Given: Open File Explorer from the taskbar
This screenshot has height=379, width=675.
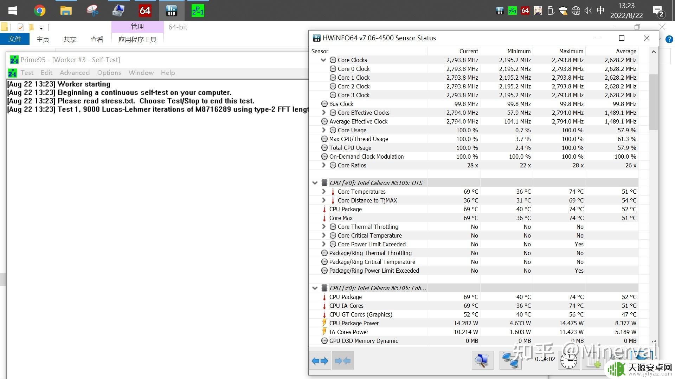Looking at the screenshot, I should [66, 11].
